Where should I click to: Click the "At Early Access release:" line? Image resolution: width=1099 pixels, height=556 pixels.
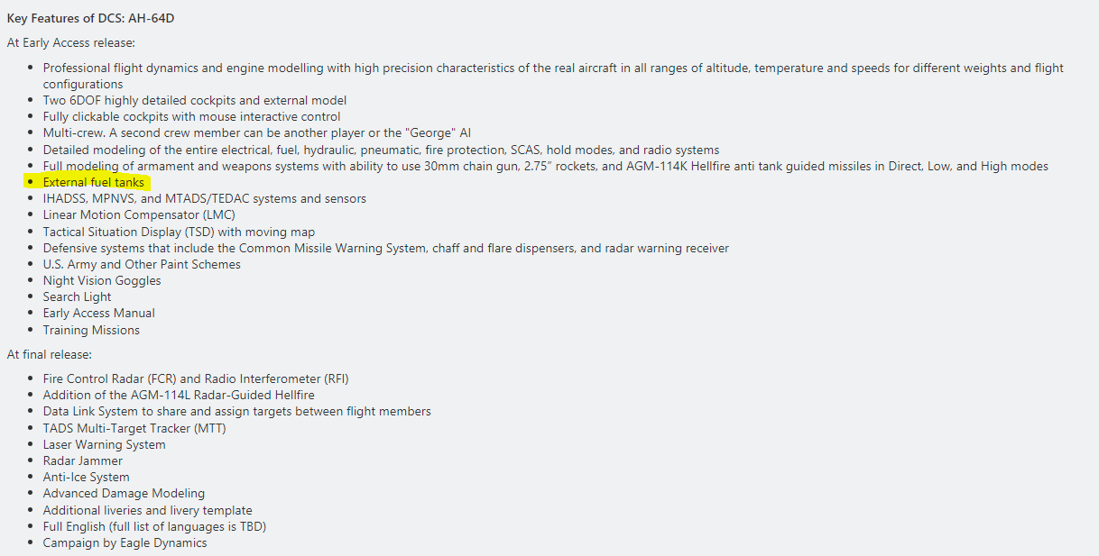pos(71,42)
